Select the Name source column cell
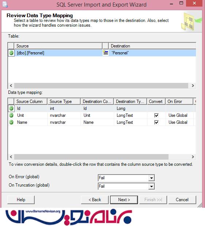This screenshot has width=205, height=226. 31,122
